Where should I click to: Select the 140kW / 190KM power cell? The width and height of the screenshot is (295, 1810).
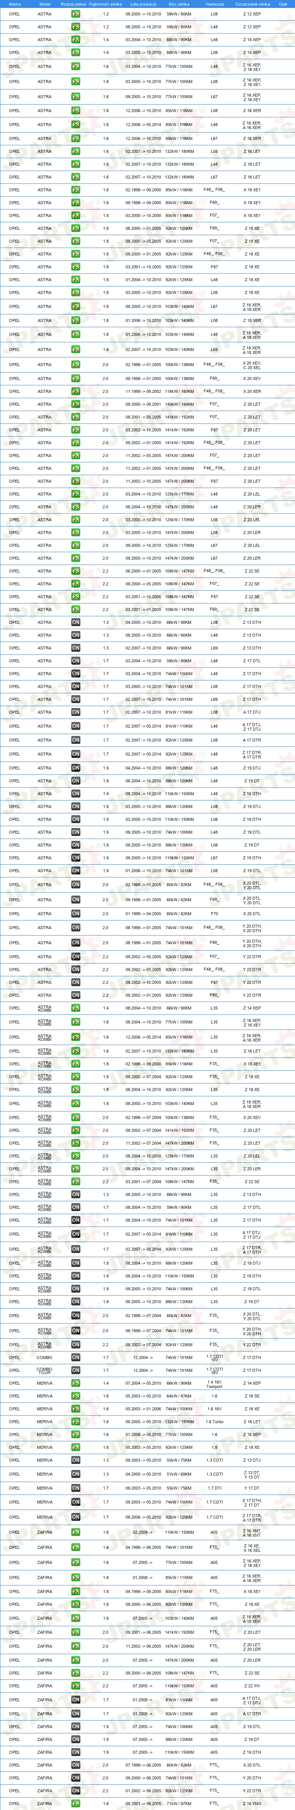tap(178, 404)
